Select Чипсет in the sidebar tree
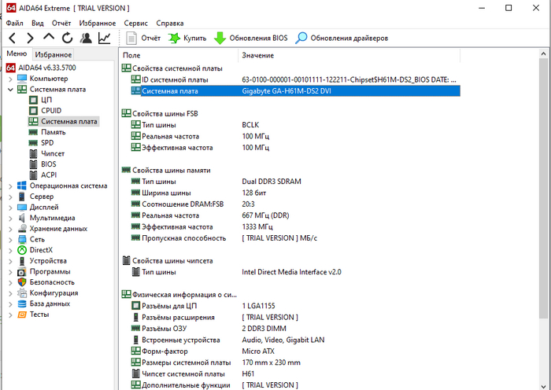Screen dimensions: 551x390 53,153
